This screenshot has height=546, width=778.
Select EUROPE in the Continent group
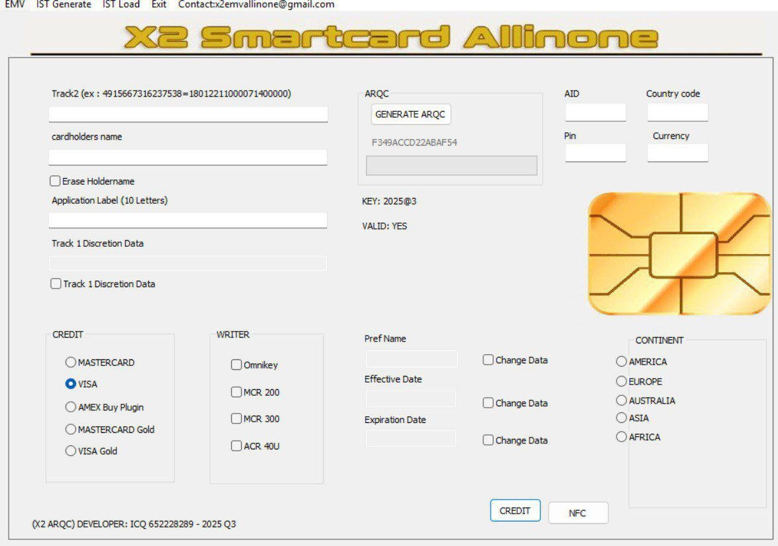coord(621,381)
